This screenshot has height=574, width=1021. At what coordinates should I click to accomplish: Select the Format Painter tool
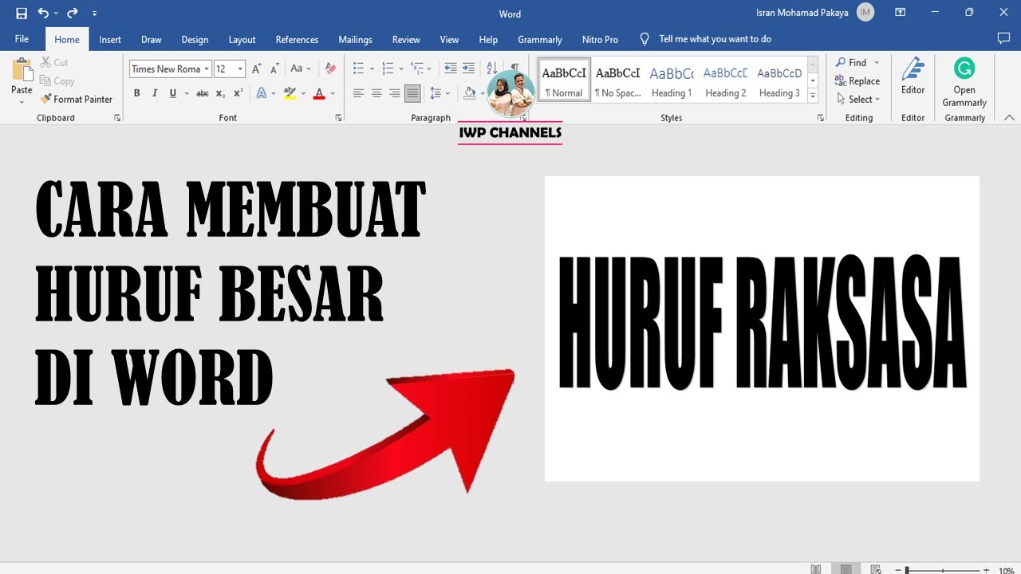[76, 99]
